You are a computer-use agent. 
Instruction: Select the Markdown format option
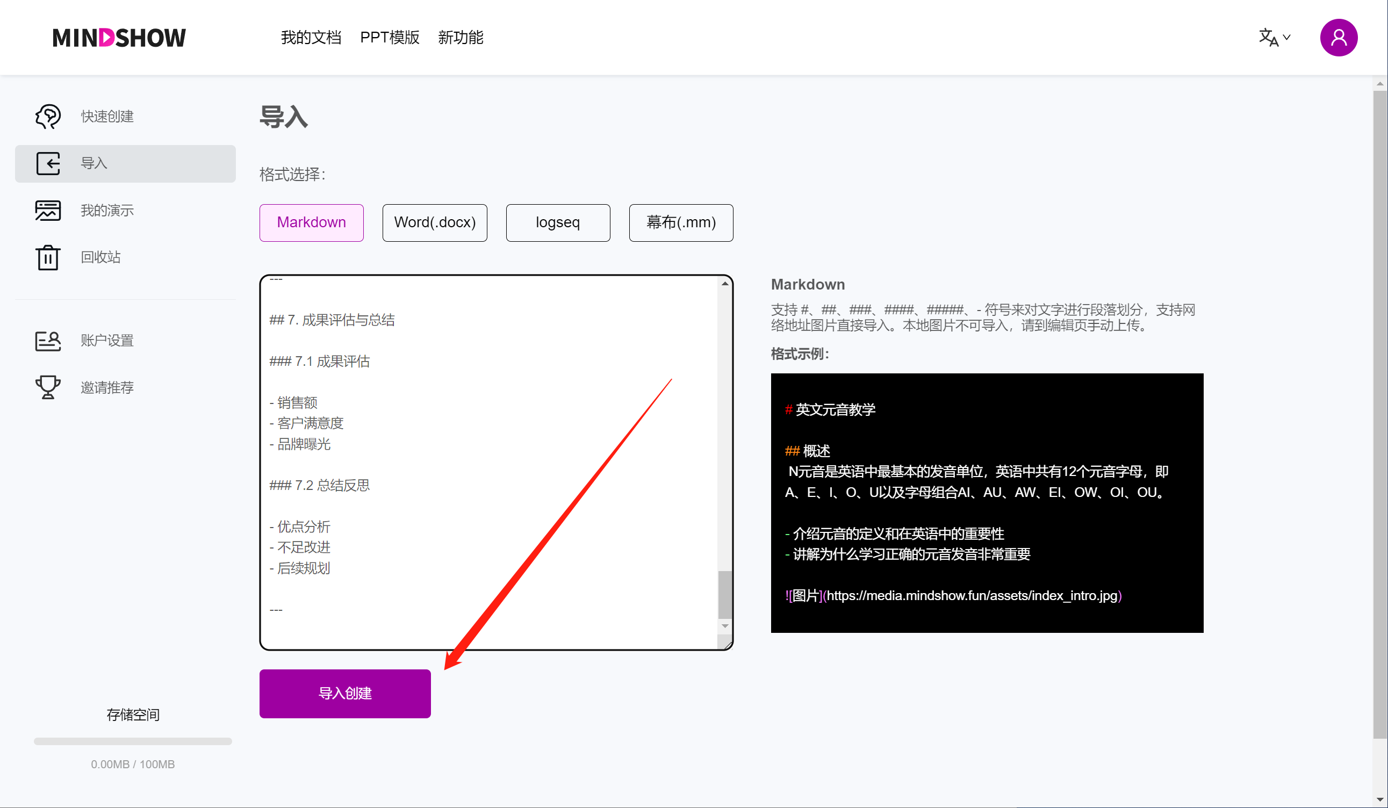pyautogui.click(x=311, y=222)
